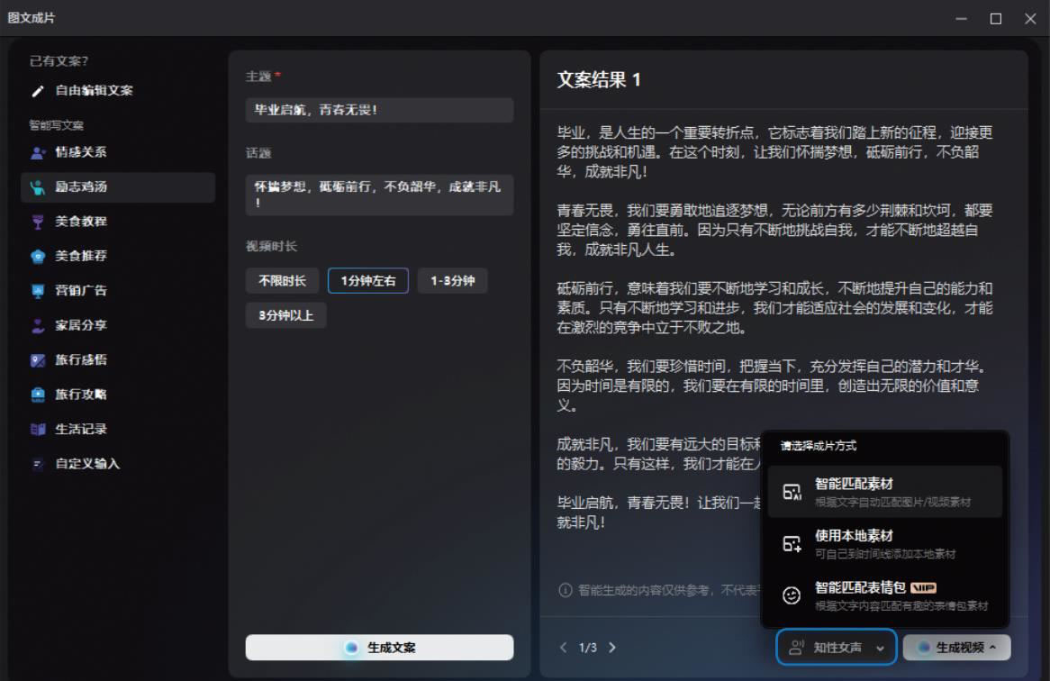The image size is (1050, 681).
Task: Click the 美食教程 wine glass icon
Action: [x=38, y=222]
